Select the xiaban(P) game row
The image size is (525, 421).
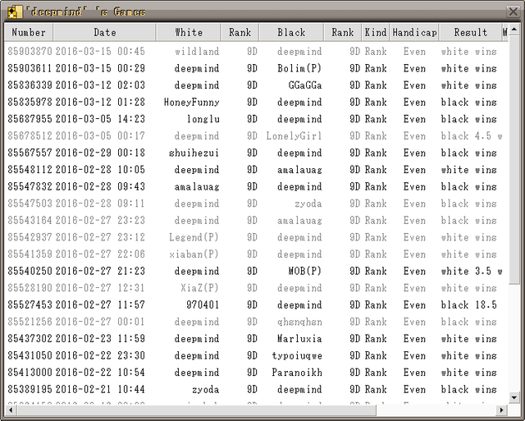pos(256,254)
